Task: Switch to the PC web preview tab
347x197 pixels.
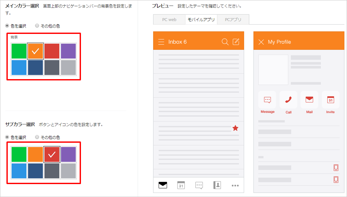Action: tap(169, 20)
